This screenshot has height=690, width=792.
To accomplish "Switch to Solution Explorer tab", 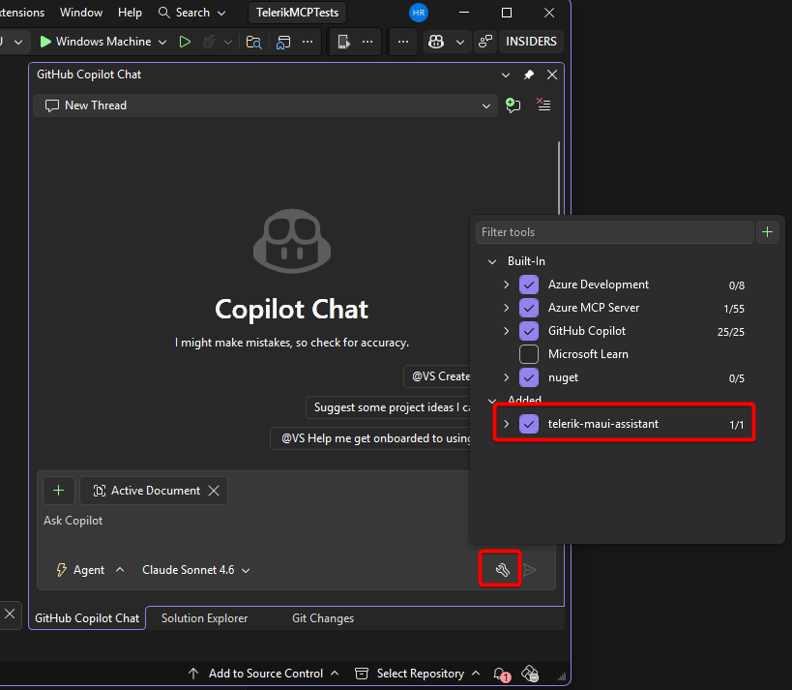I will pos(205,618).
